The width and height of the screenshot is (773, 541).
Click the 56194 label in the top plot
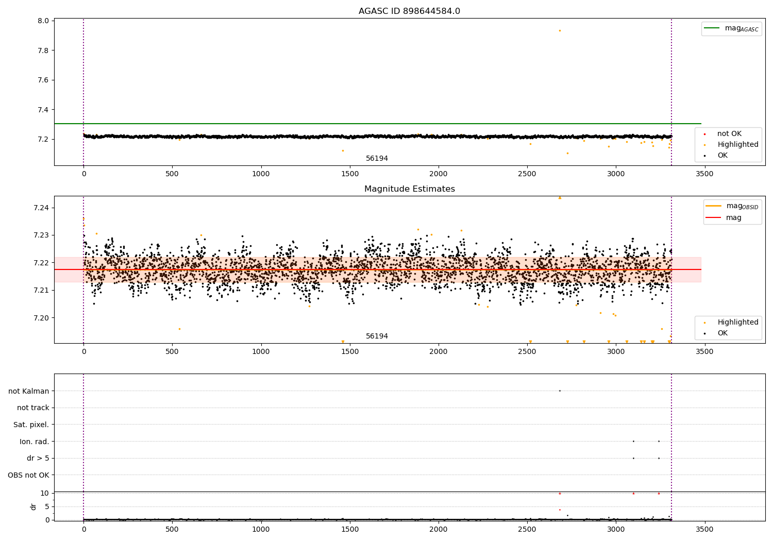(x=377, y=159)
